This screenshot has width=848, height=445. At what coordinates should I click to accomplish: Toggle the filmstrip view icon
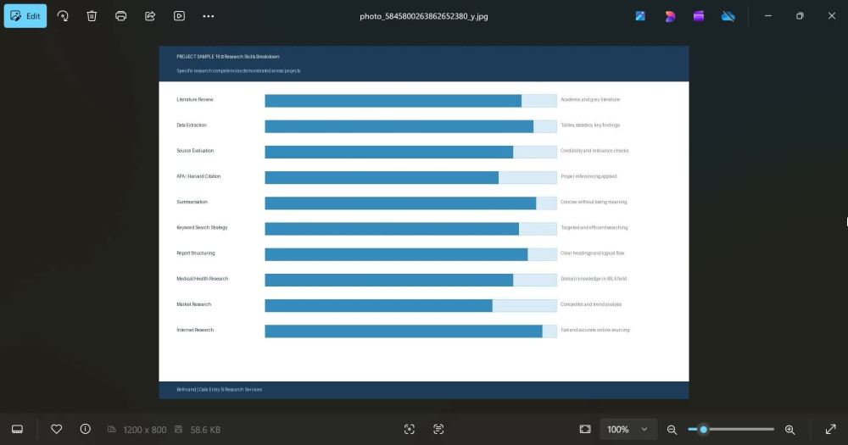[x=17, y=430]
